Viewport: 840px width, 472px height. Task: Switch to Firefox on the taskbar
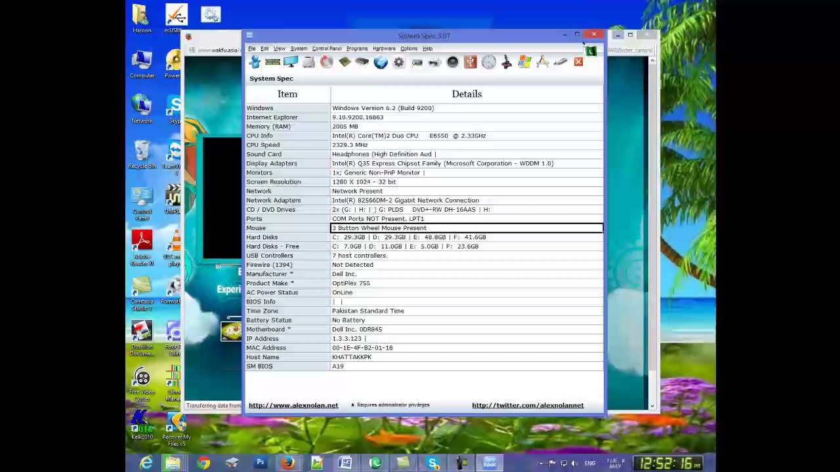pyautogui.click(x=288, y=463)
